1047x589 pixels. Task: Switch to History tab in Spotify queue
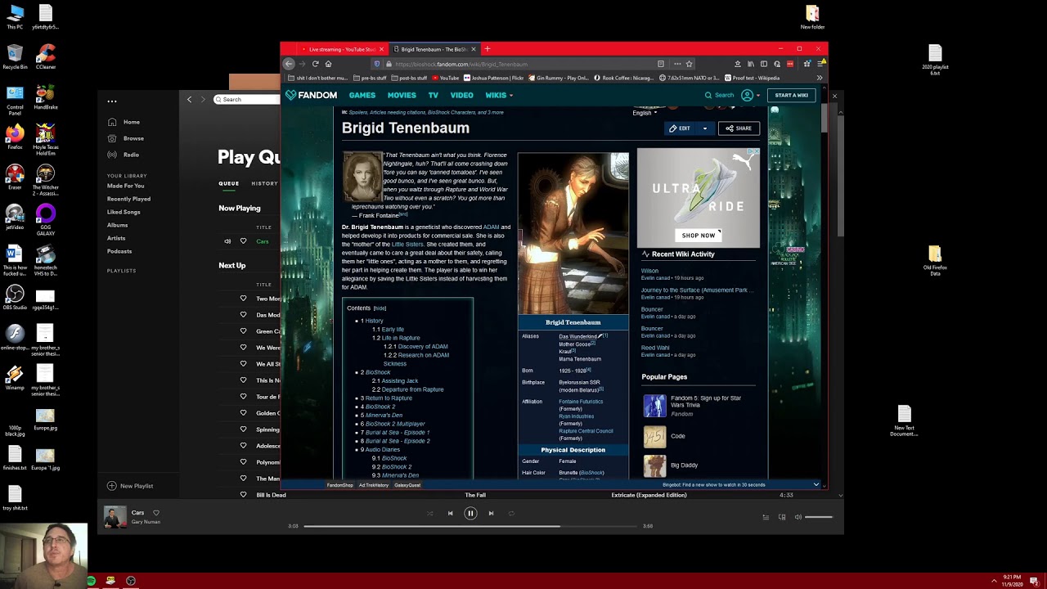264,183
